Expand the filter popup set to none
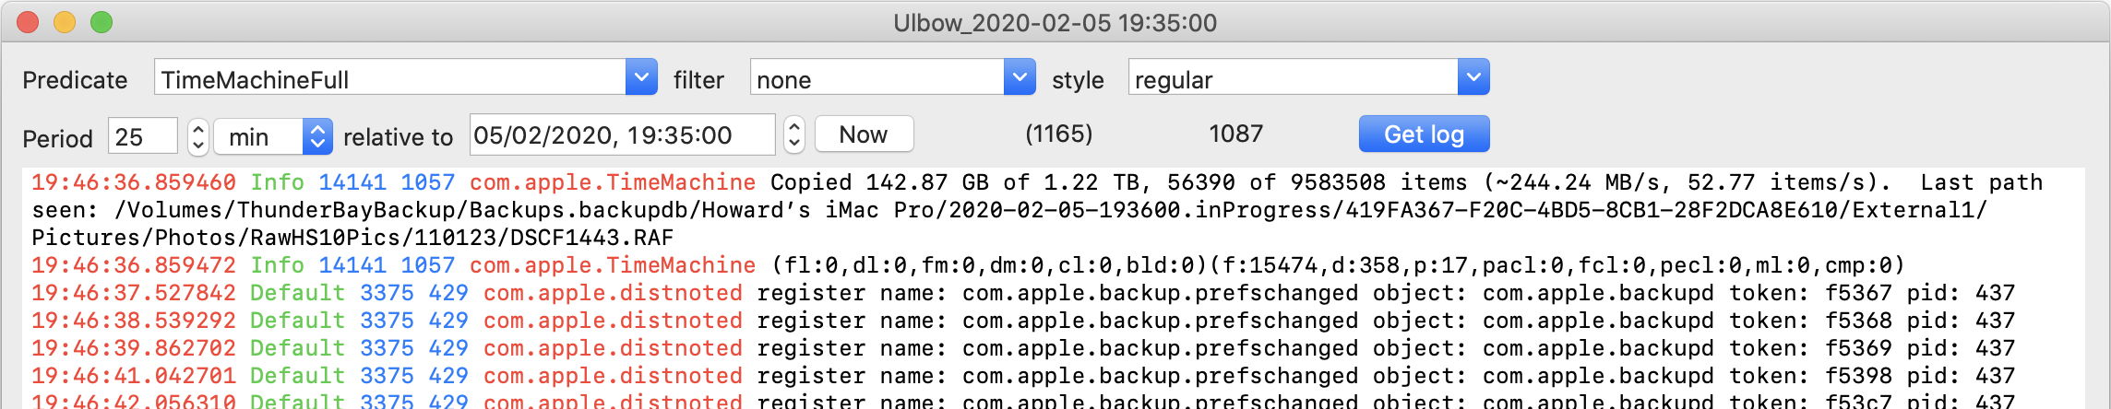Image resolution: width=2111 pixels, height=409 pixels. [1019, 77]
